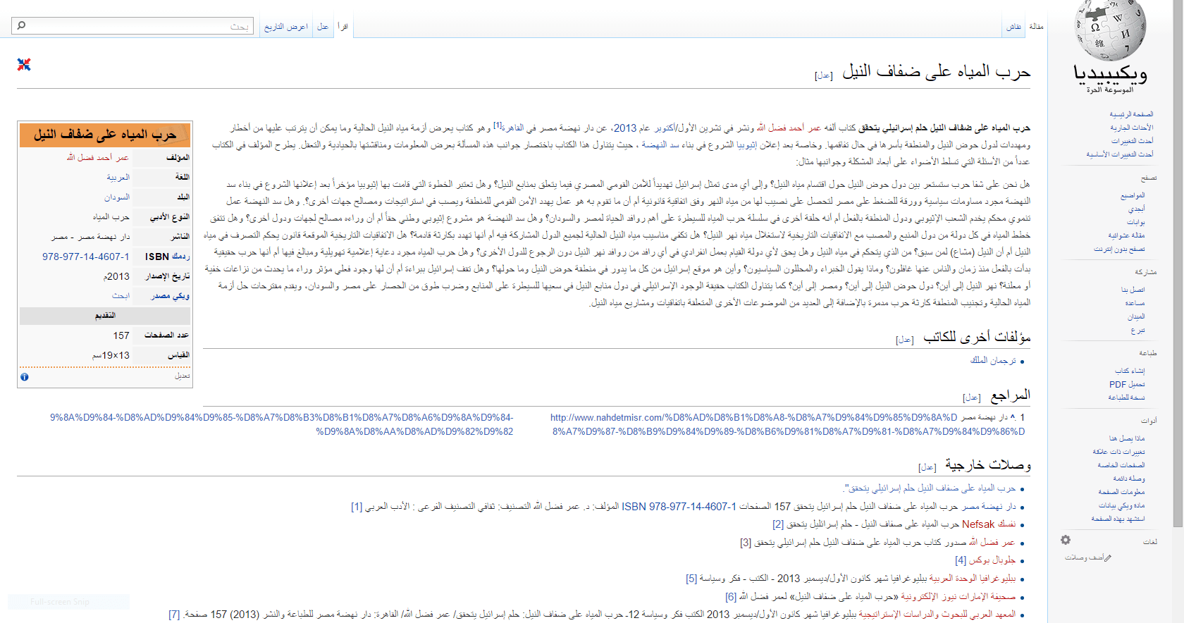The image size is (1184, 623).
Task: Click أضف وصلات add links
Action: coord(1085,557)
